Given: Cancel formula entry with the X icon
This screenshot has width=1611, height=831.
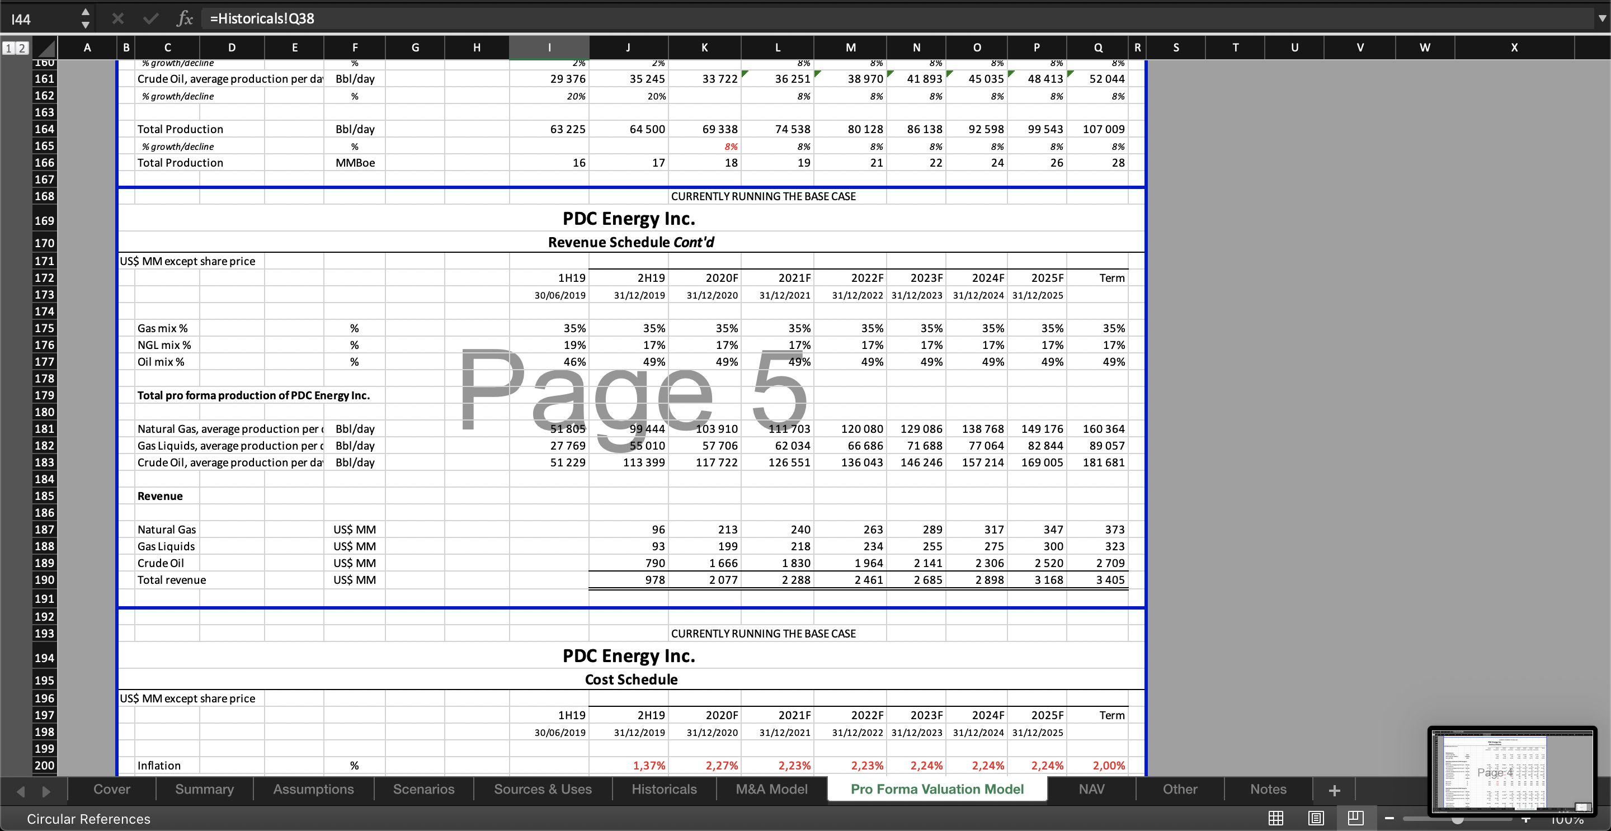Looking at the screenshot, I should [117, 19].
